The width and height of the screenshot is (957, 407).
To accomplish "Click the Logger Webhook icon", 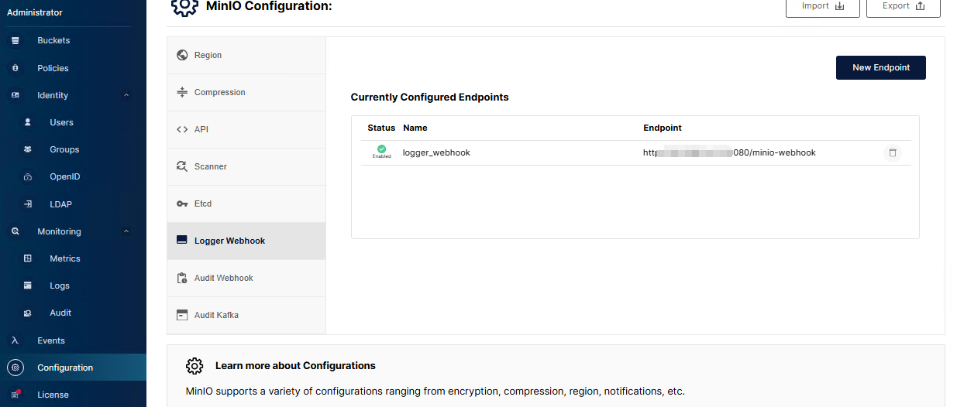I will click(182, 241).
